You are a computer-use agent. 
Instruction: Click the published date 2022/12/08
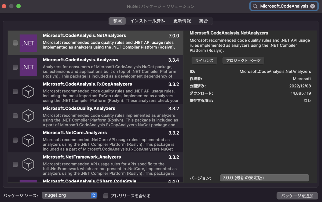click(300, 86)
